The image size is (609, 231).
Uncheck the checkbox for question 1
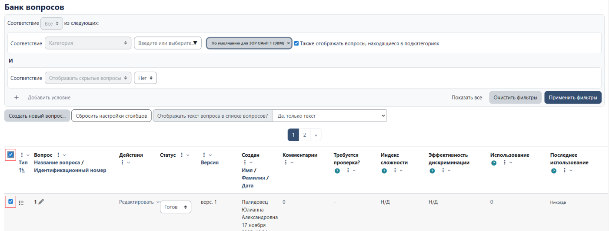click(x=10, y=201)
